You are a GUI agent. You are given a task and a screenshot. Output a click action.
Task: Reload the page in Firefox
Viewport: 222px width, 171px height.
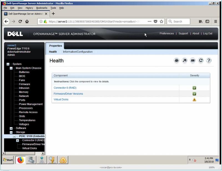[x=20, y=22]
